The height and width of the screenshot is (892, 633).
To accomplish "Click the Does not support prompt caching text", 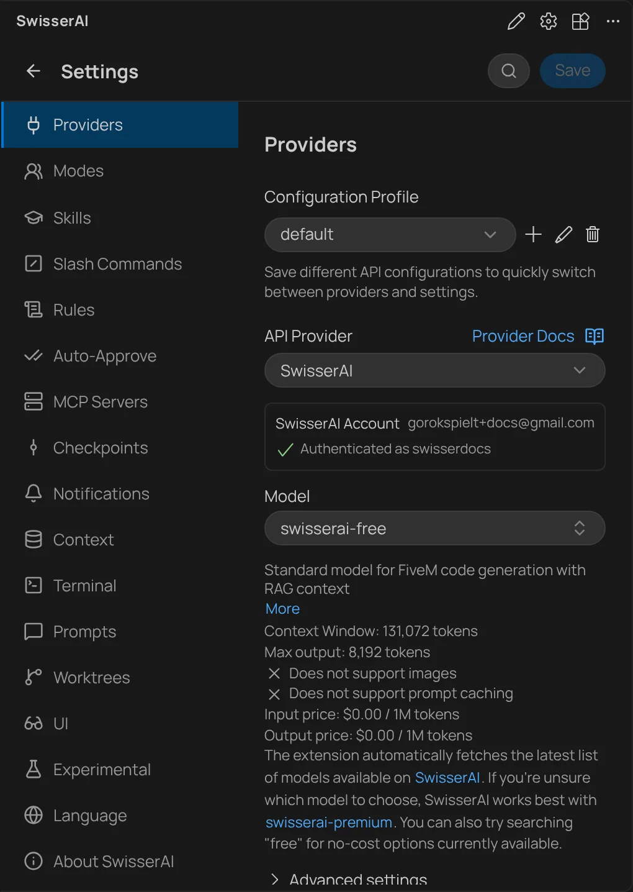I will pos(401,693).
